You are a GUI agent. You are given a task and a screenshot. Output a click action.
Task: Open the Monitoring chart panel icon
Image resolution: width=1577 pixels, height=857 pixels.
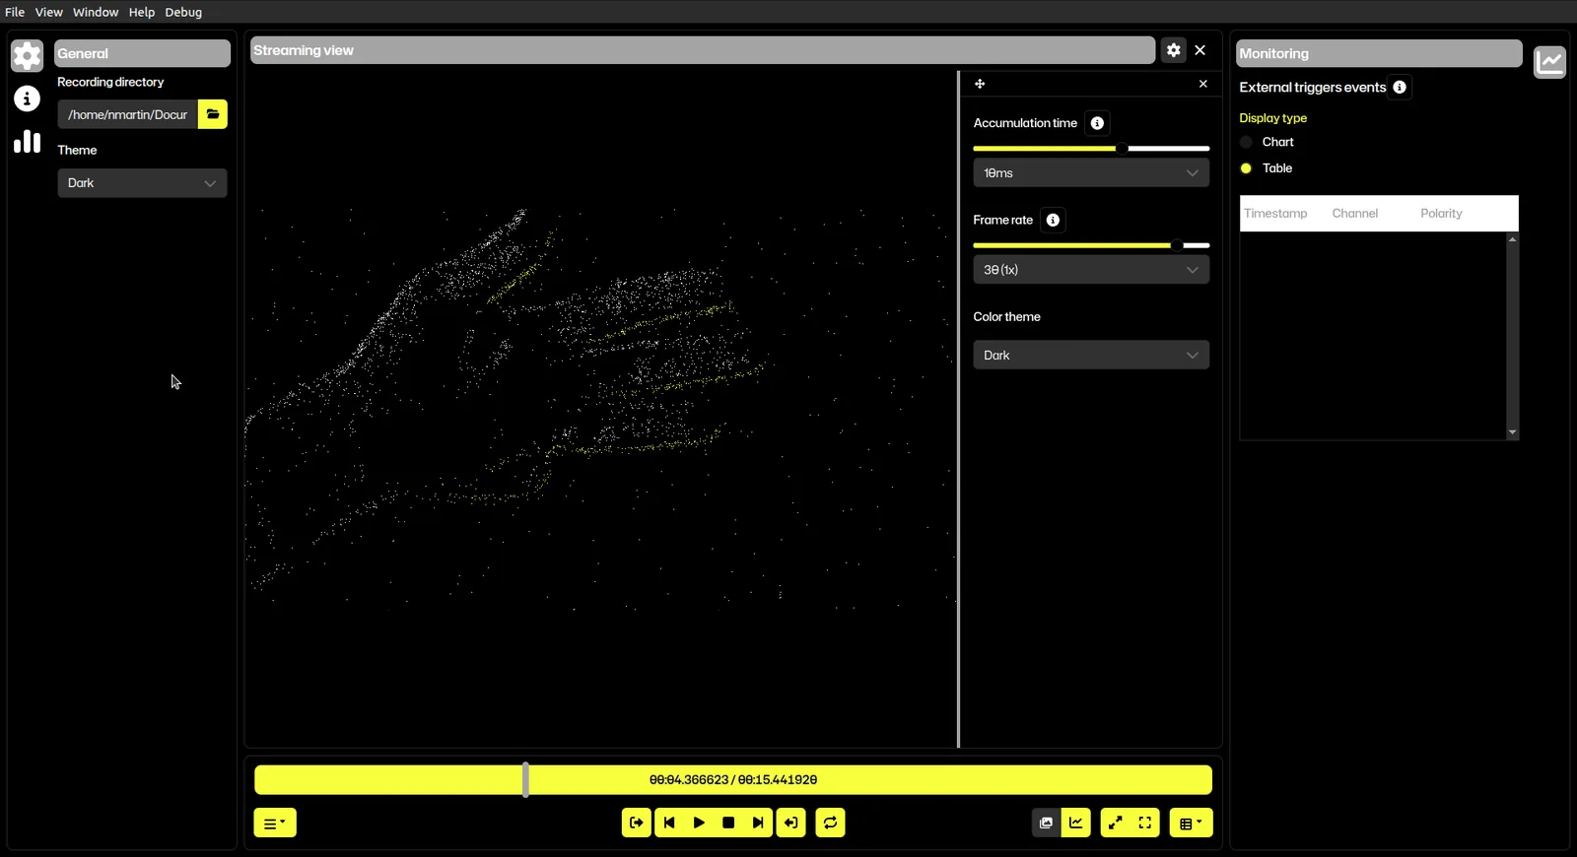click(1550, 62)
